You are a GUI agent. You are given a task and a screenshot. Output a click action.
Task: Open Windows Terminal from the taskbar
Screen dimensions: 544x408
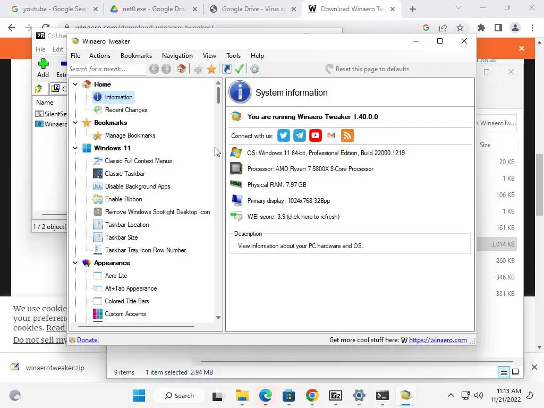pos(382,395)
